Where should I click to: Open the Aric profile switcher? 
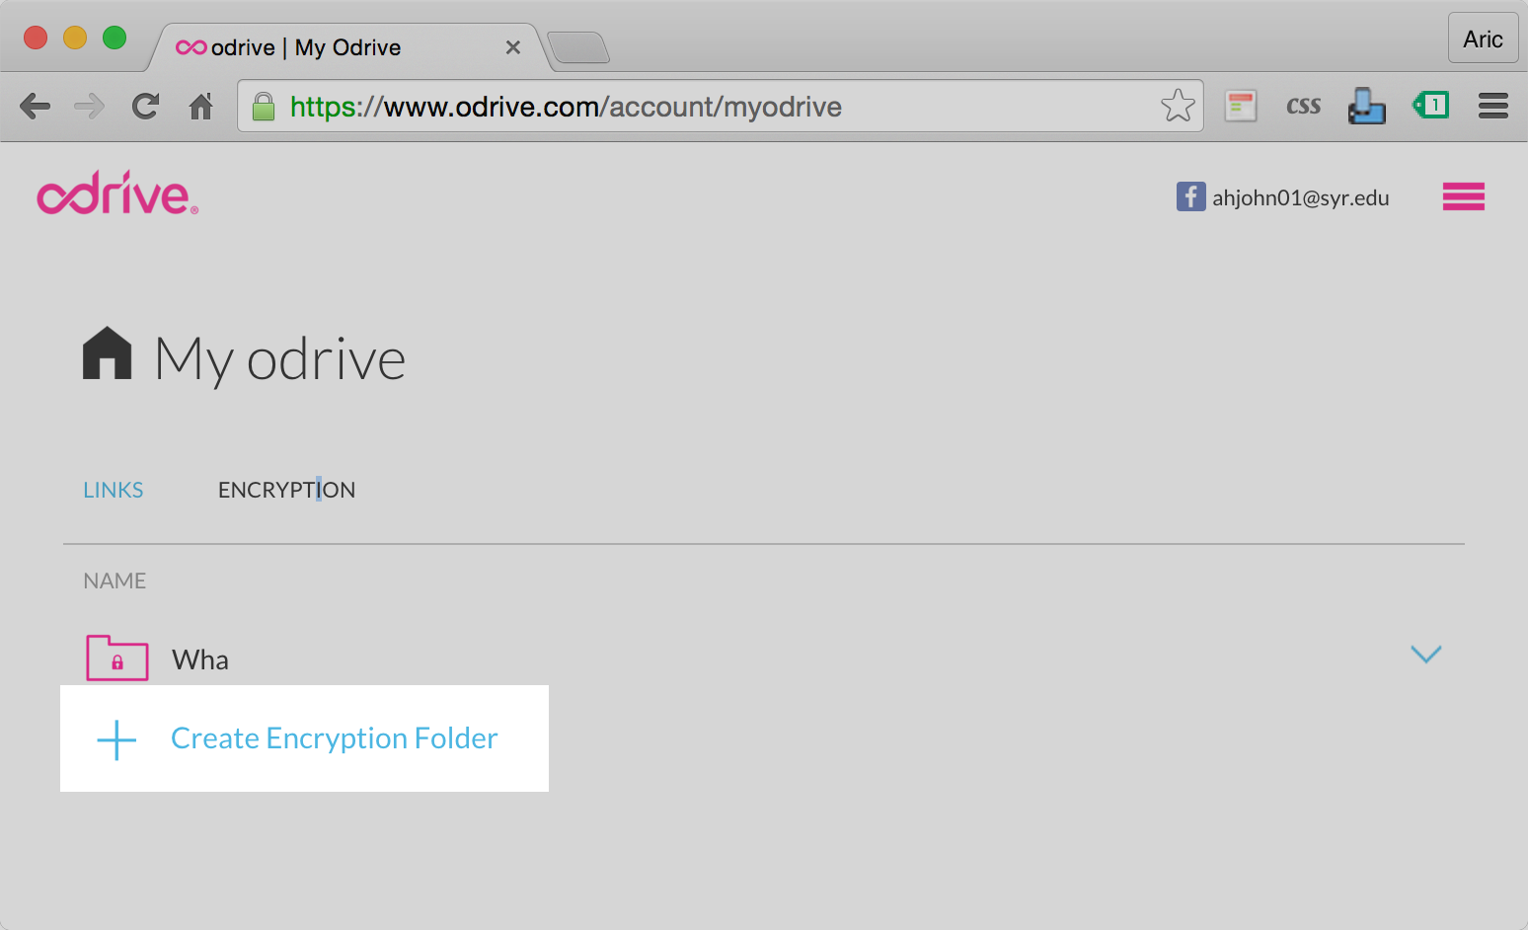1483,39
